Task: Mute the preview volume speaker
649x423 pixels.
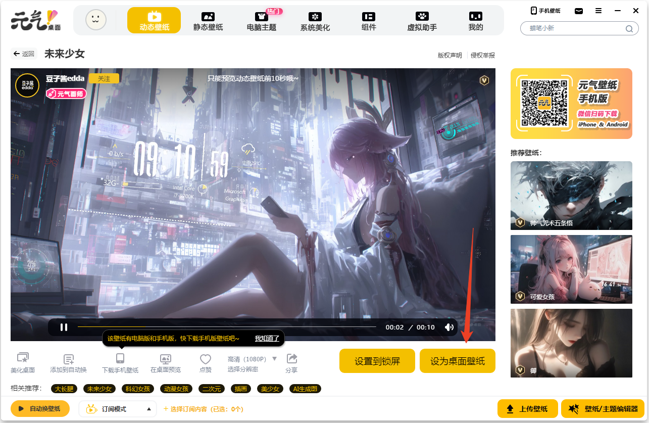Action: coord(449,327)
